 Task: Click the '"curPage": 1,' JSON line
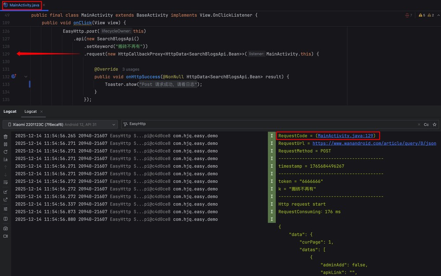pos(316,242)
